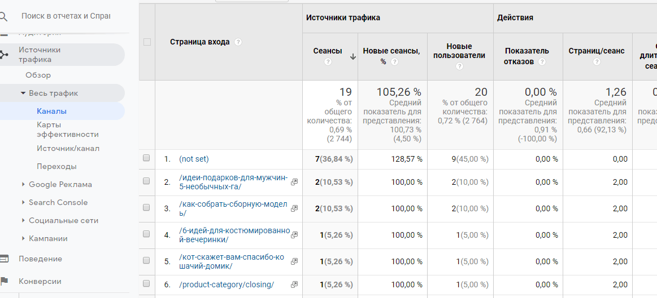Viewport: 657px width, 298px height.
Task: Check the box for (not set) row
Action: tap(147, 159)
